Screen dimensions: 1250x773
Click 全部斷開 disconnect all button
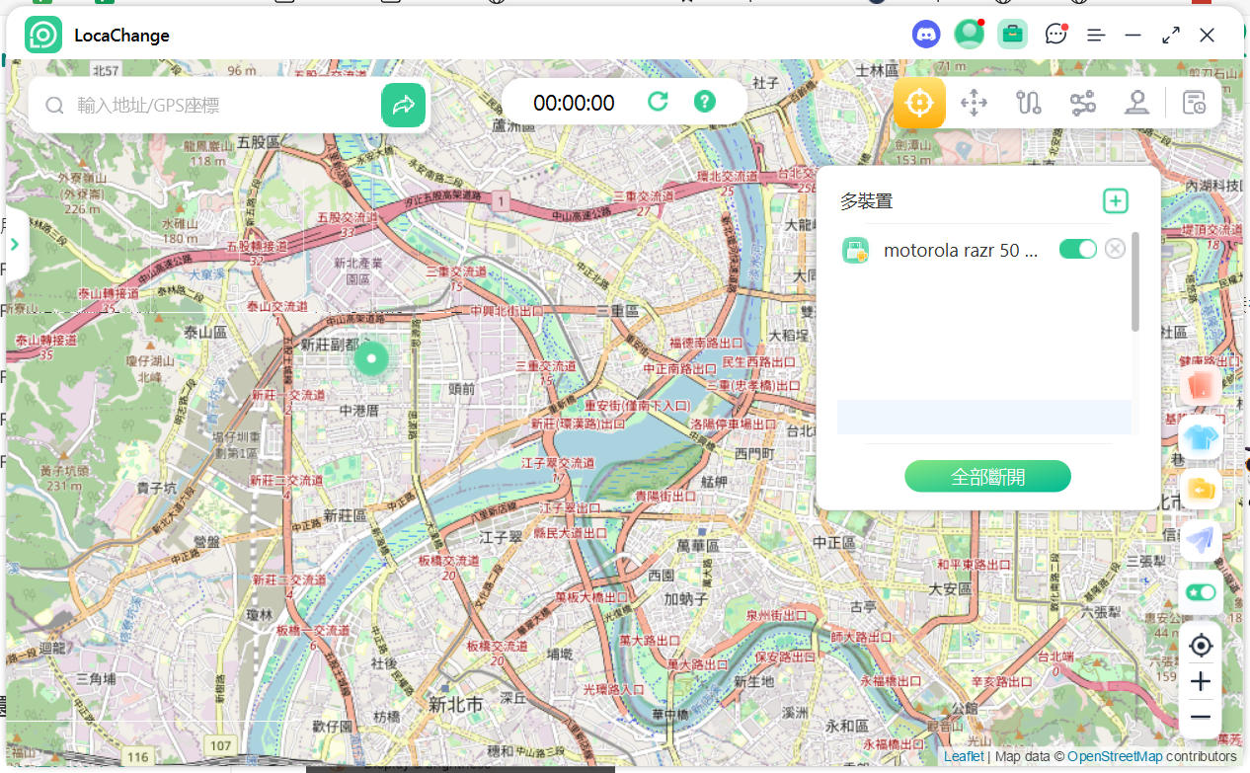point(987,477)
